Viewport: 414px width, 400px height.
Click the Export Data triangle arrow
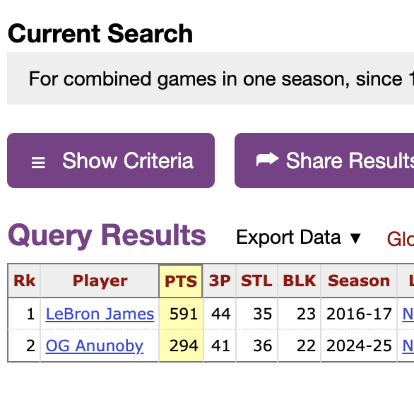(355, 238)
